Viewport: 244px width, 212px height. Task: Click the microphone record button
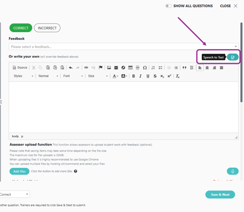click(232, 171)
